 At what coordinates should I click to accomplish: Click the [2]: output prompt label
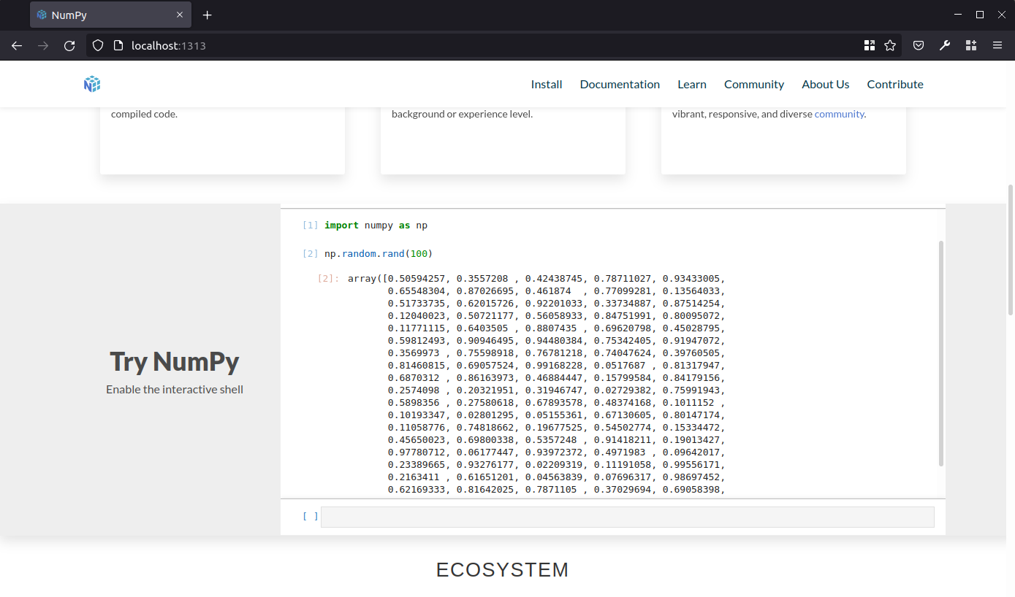[328, 278]
